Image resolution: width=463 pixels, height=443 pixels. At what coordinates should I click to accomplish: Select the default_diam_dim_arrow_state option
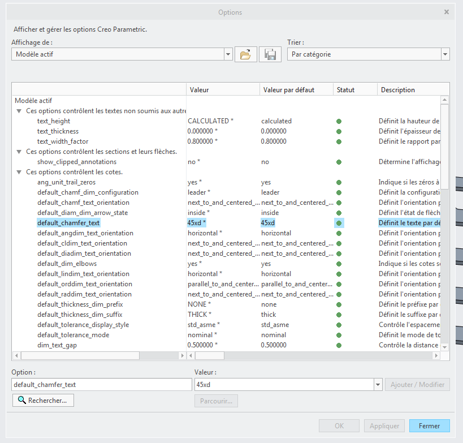pos(83,213)
